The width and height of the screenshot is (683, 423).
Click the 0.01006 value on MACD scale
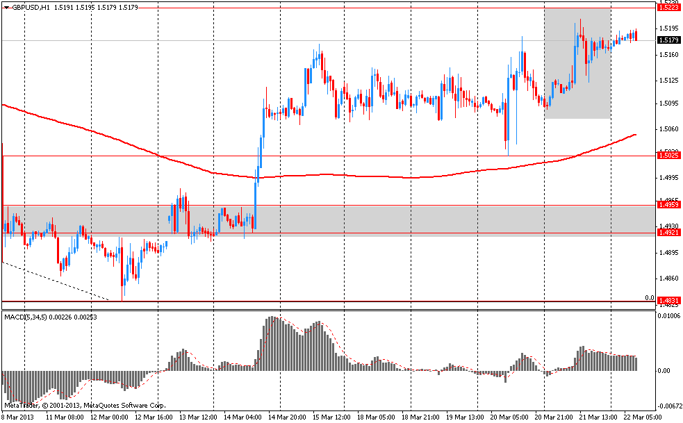pos(670,316)
